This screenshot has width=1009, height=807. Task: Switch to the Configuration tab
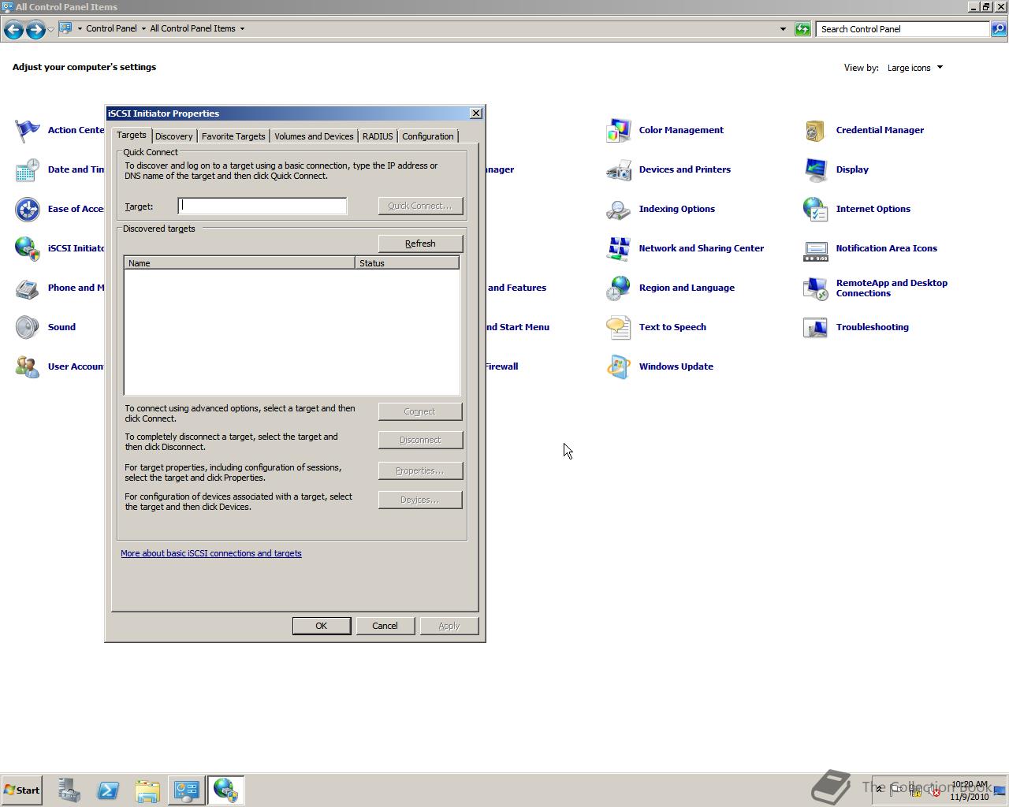(x=427, y=136)
